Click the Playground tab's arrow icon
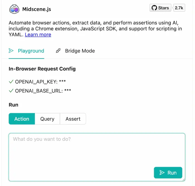The image size is (195, 186). tap(11, 51)
